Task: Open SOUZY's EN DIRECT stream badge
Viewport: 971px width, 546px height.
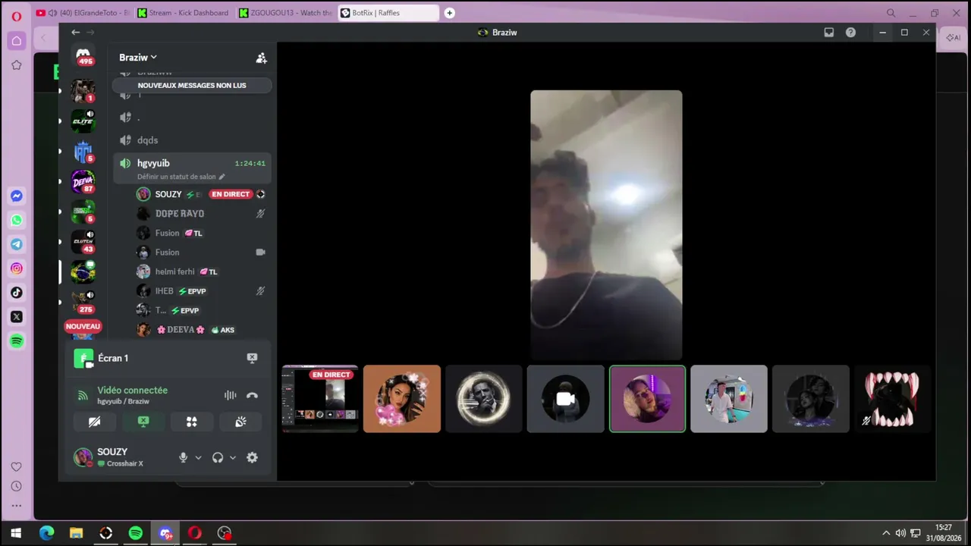Action: pyautogui.click(x=231, y=194)
